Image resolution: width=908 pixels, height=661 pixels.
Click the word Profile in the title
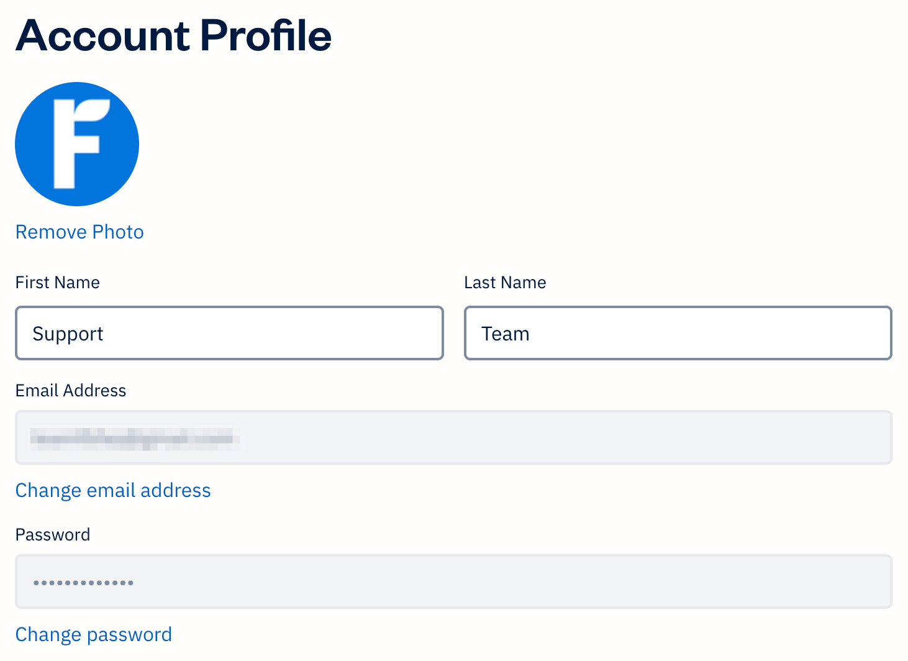[266, 35]
